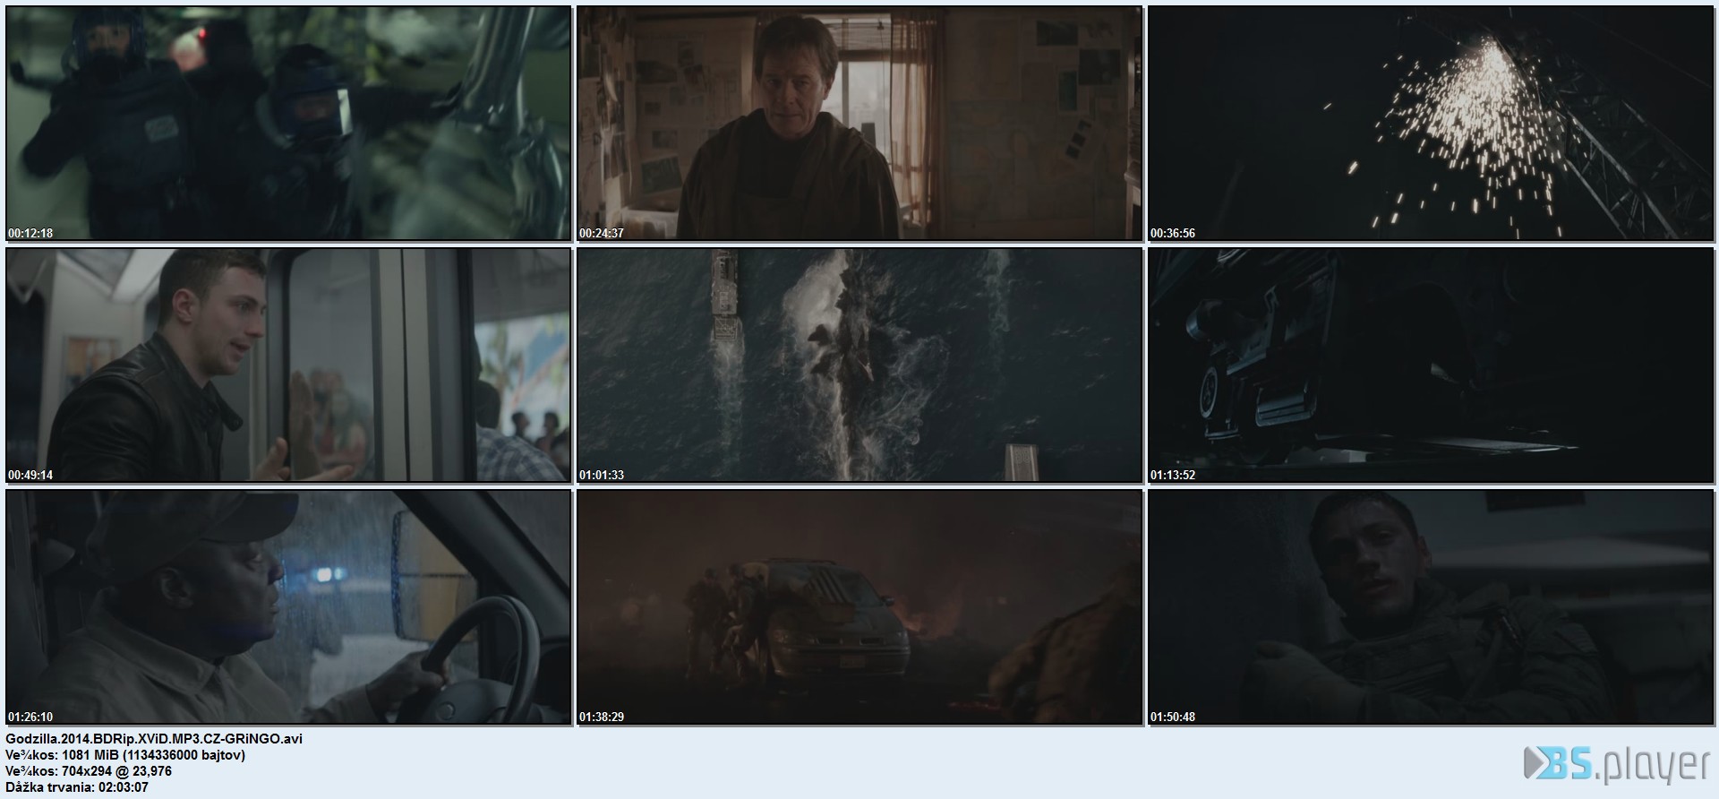Click the soldier lying down thumbnail
This screenshot has width=1719, height=799.
click(1431, 607)
